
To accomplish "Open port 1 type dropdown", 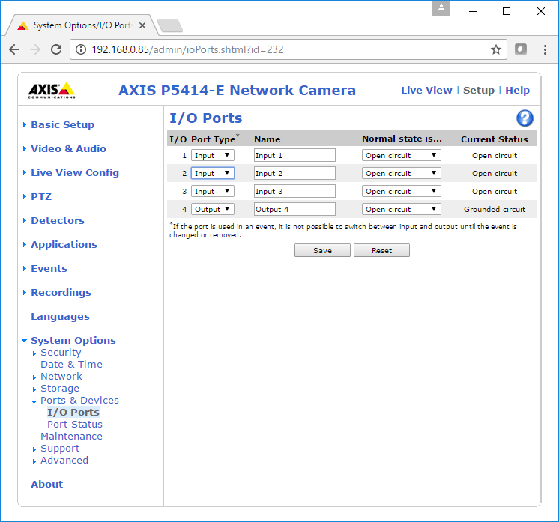I will (213, 155).
